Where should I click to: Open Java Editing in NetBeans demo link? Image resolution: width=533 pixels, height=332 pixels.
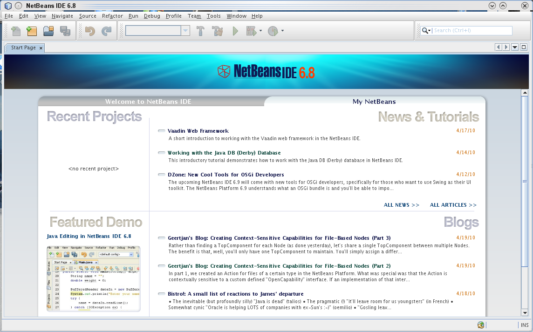click(x=89, y=236)
